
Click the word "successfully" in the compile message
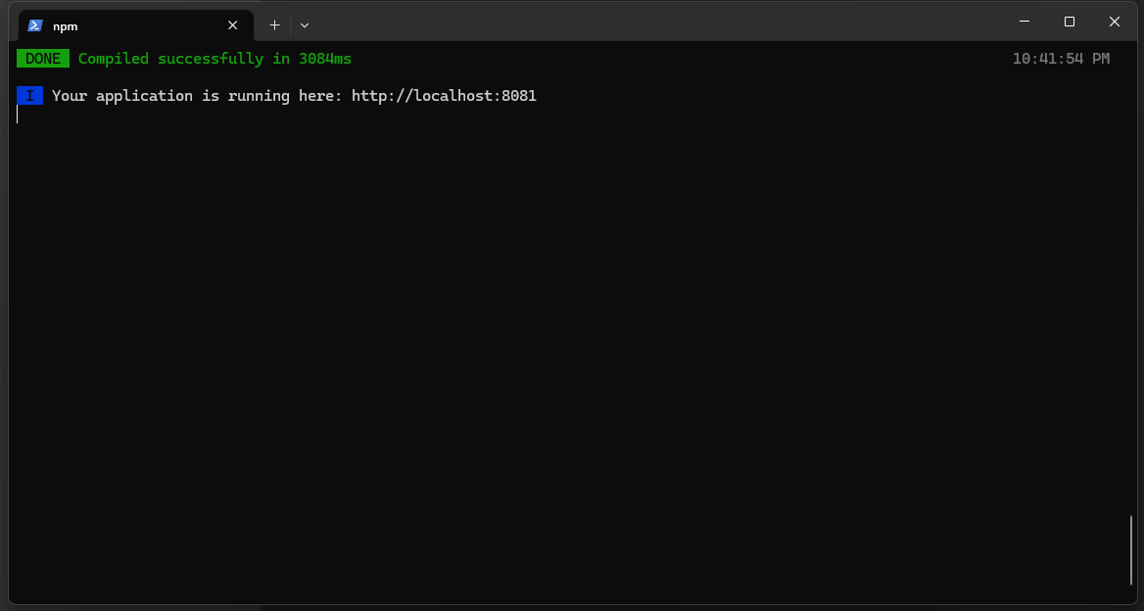pos(211,59)
